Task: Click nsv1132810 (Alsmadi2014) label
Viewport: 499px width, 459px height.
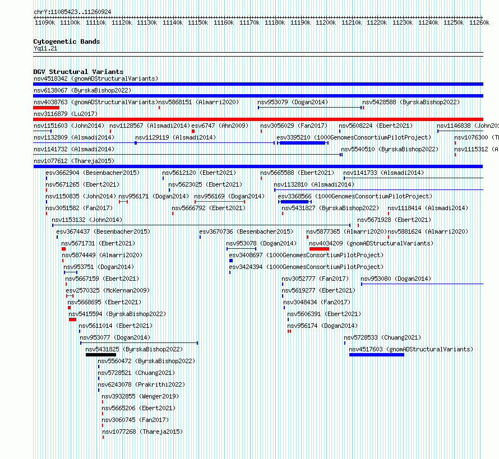Action: tap(314, 184)
